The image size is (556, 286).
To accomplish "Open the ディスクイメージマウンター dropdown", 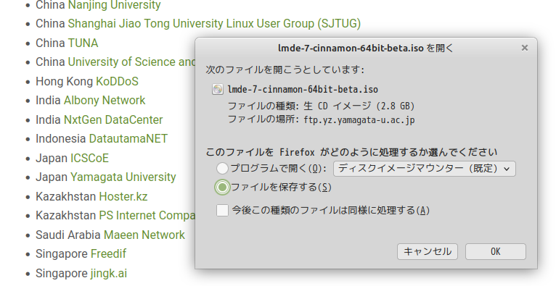I will 425,169.
